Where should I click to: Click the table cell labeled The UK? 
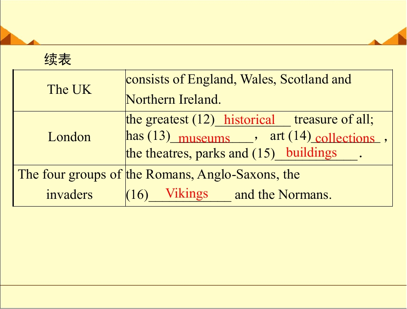69,90
